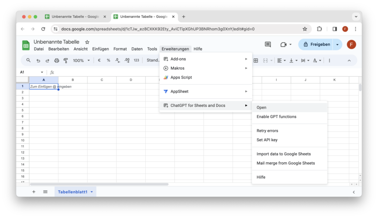Open the zoom level dropdown at 100%
This screenshot has width=378, height=218.
[x=81, y=61]
